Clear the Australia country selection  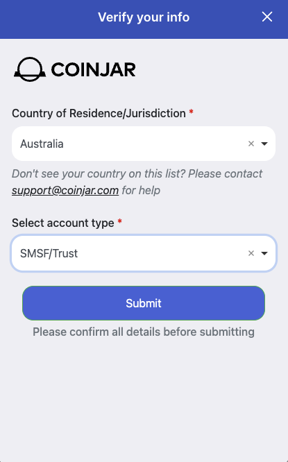click(251, 144)
